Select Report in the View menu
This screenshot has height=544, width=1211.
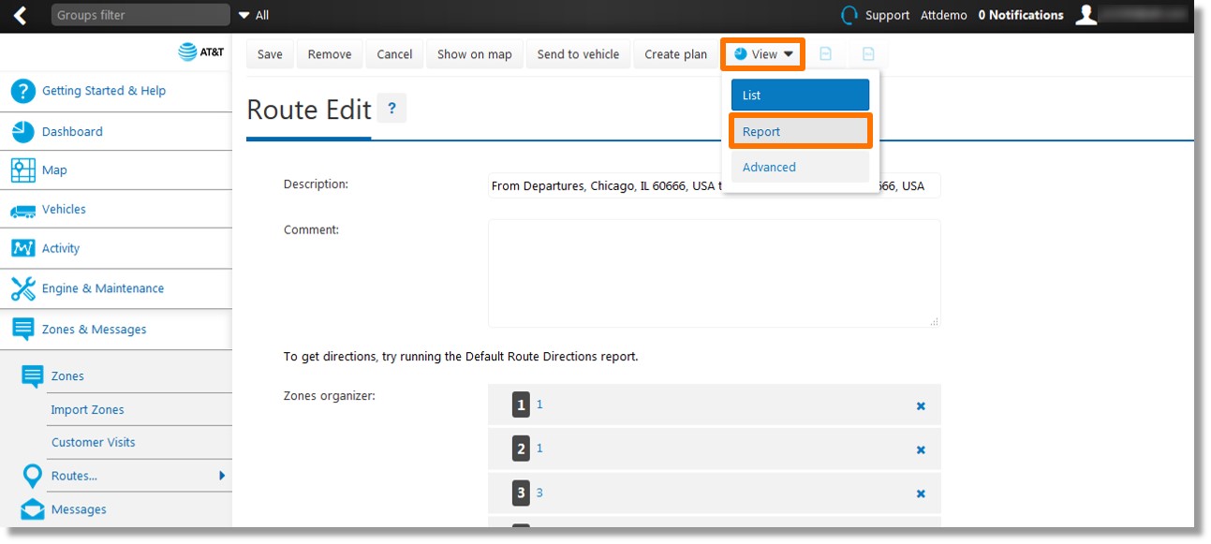800,132
